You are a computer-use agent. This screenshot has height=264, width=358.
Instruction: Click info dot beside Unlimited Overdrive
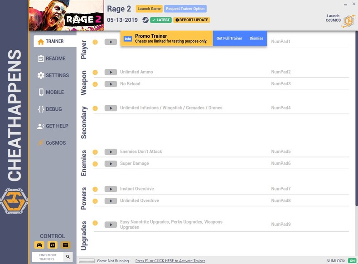[x=95, y=201]
